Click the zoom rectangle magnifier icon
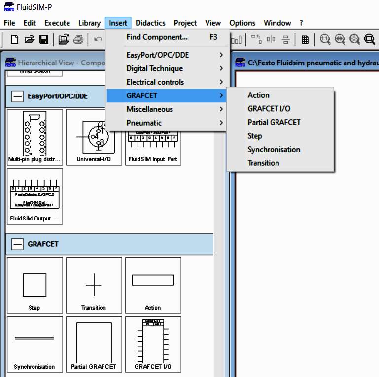The image size is (379, 377). pos(370,39)
